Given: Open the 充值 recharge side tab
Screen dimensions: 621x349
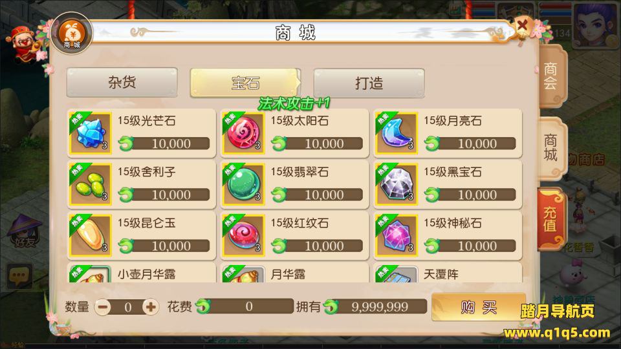Looking at the screenshot, I should pyautogui.click(x=550, y=219).
